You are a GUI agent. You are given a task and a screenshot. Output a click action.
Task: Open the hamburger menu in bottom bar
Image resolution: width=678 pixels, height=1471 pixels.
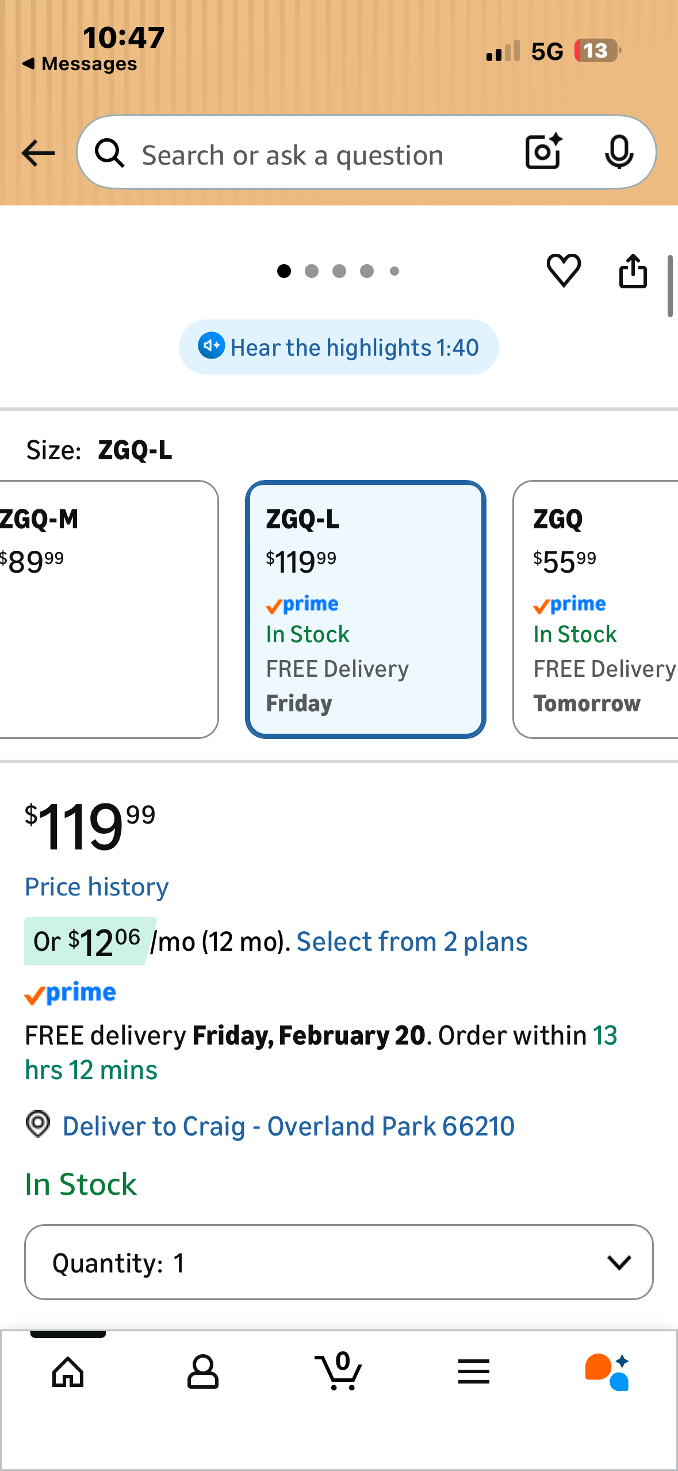[x=474, y=1372]
